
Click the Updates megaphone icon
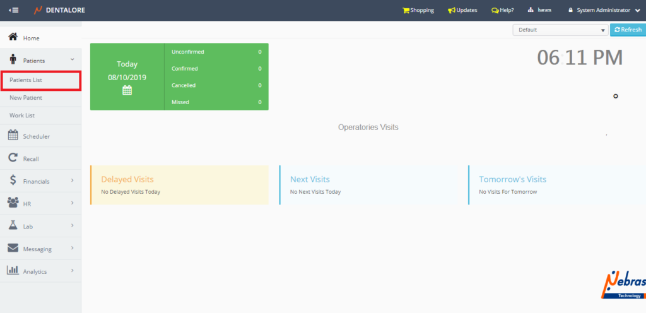[x=451, y=10]
